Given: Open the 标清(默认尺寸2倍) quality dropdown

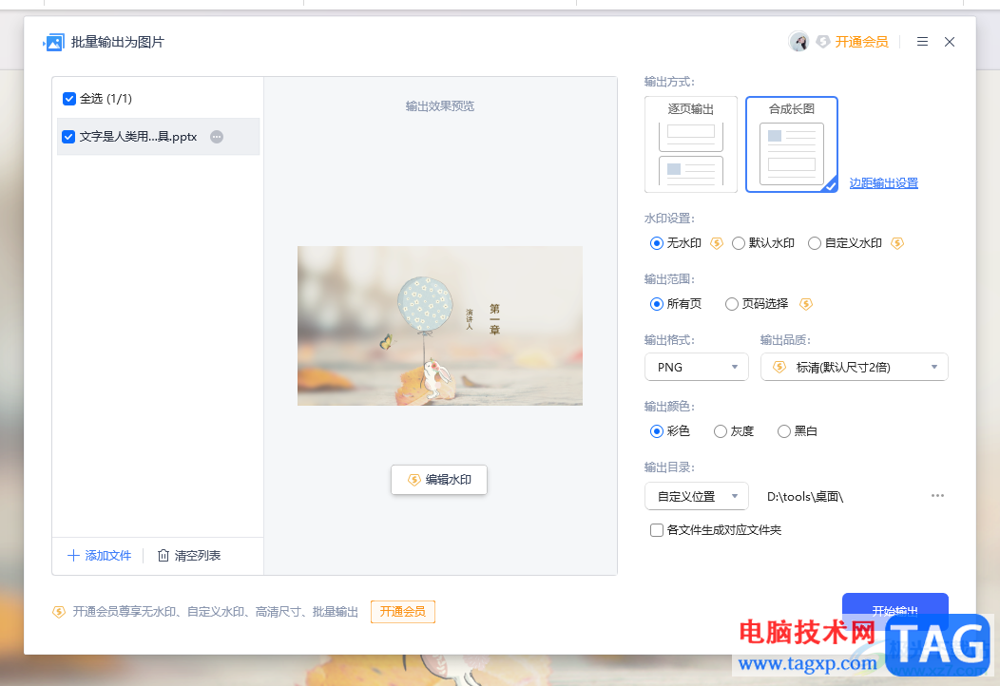Looking at the screenshot, I should (x=854, y=367).
